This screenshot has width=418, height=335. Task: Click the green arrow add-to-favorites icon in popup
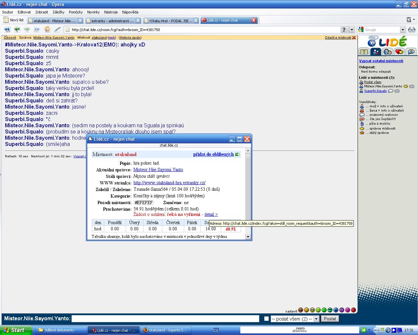click(237, 154)
